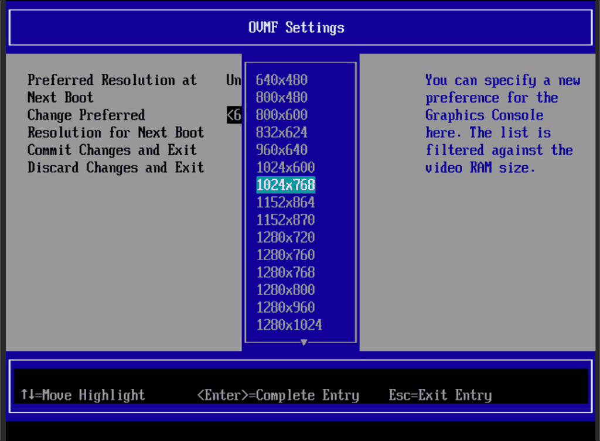This screenshot has width=600, height=441.
Task: Select the 1280x1024 resolution option
Action: click(x=289, y=325)
